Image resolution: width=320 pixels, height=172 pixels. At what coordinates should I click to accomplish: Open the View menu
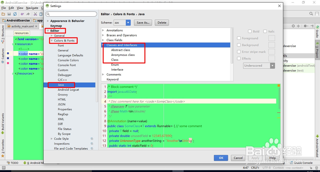click(20, 8)
